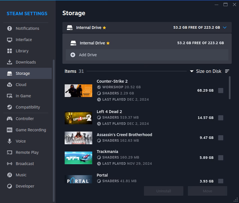This screenshot has height=203, width=239.
Task: Click the settings sidebar scrollbar
Action: 54,131
